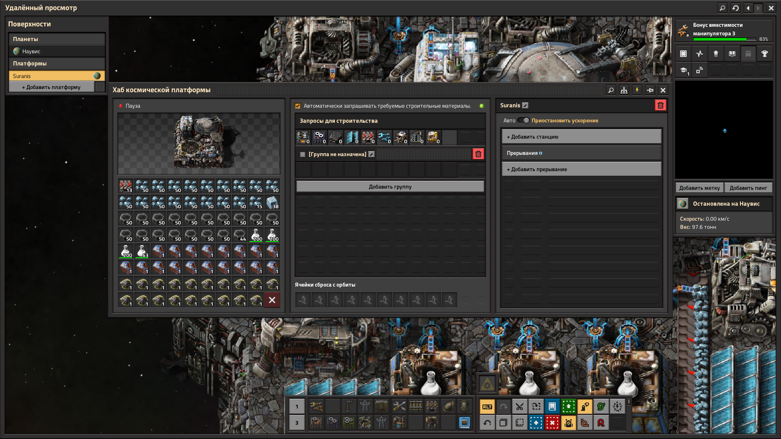
Task: Select the scissors cut tool
Action: 519,406
